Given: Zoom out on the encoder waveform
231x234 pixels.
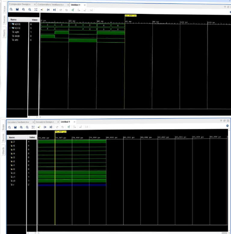Looking at the screenshot, I should click(x=27, y=127).
